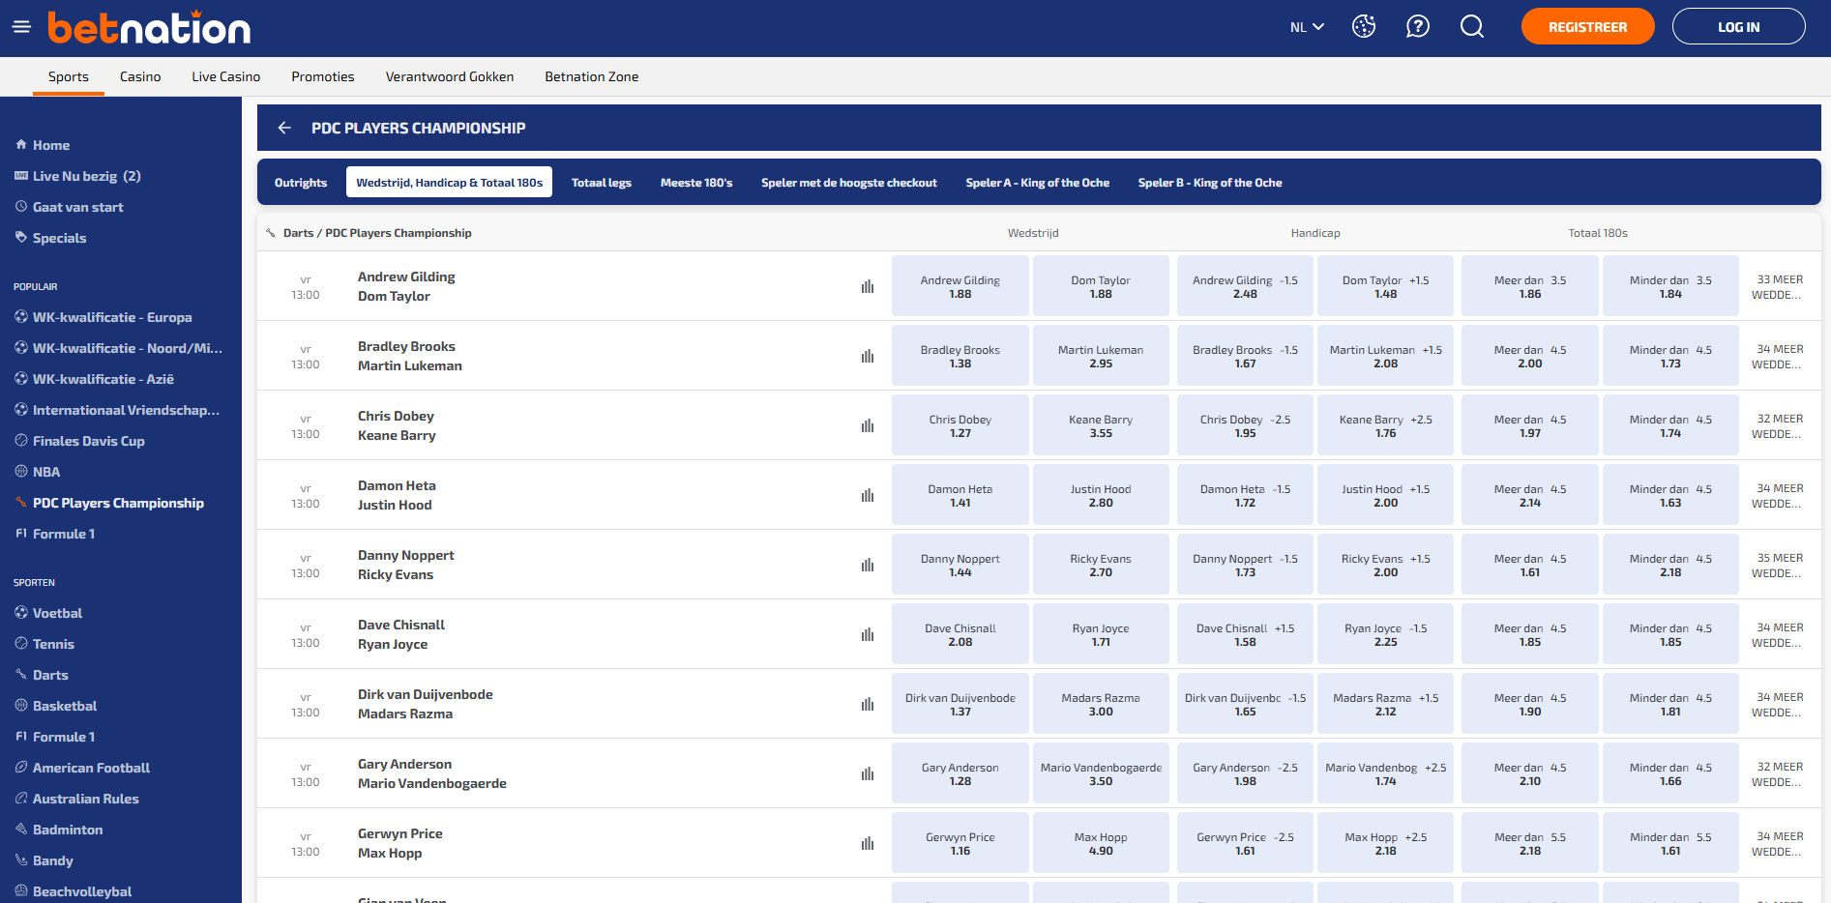The height and width of the screenshot is (903, 1831).
Task: Switch to the Live Casino tab
Action: click(x=225, y=76)
